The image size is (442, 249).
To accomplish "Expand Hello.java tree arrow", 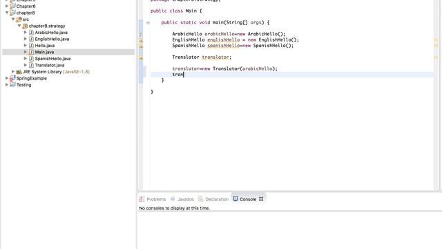I will (x=26, y=46).
